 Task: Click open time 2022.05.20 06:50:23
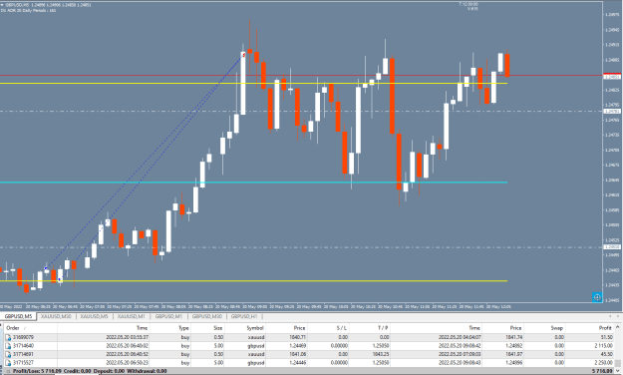pos(128,363)
